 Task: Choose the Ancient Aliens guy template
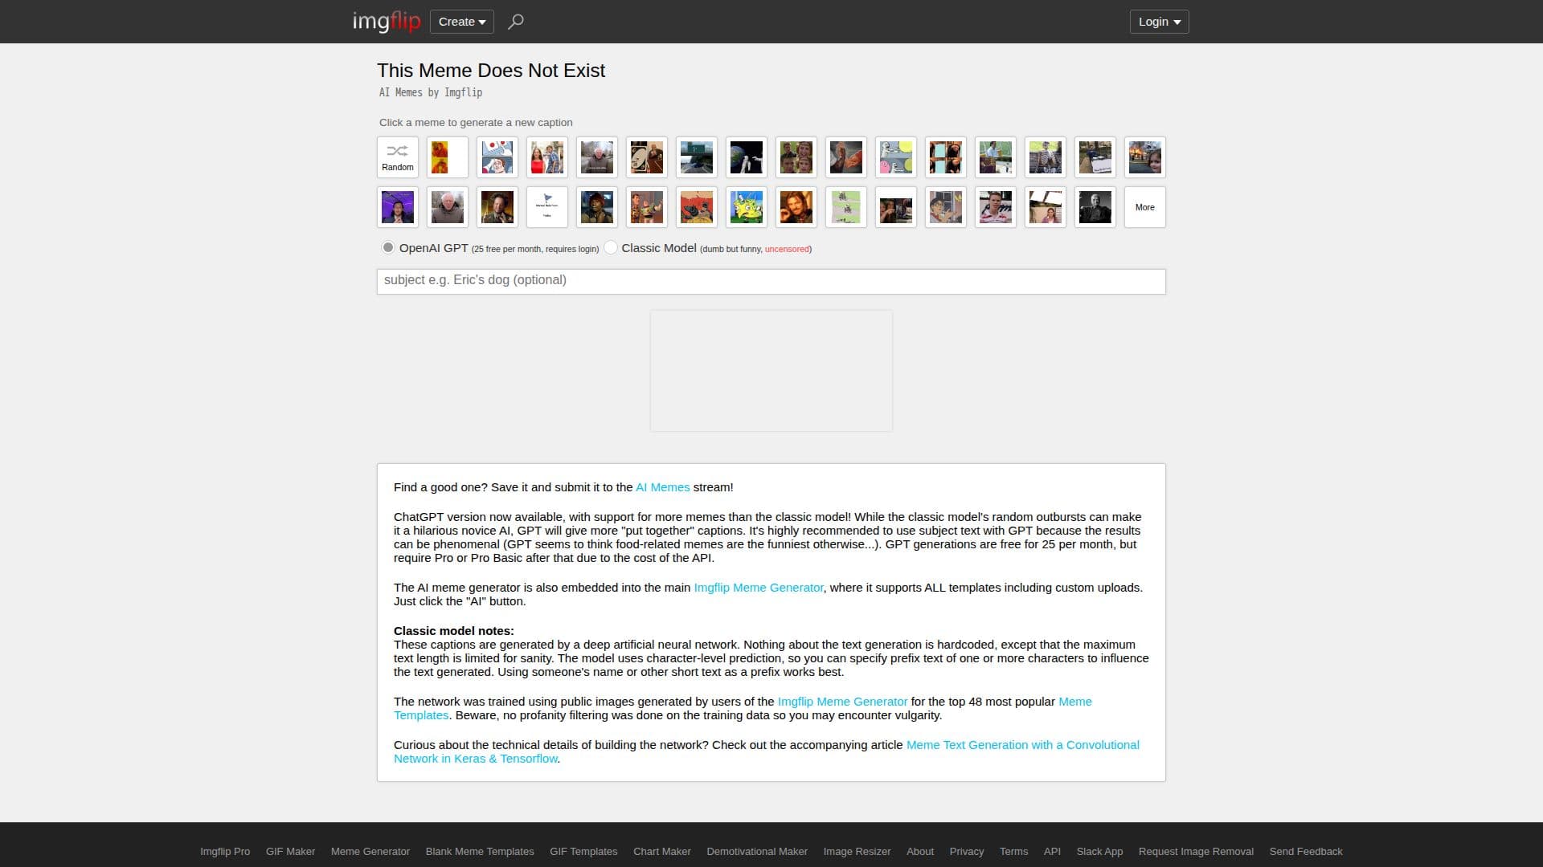(x=497, y=207)
